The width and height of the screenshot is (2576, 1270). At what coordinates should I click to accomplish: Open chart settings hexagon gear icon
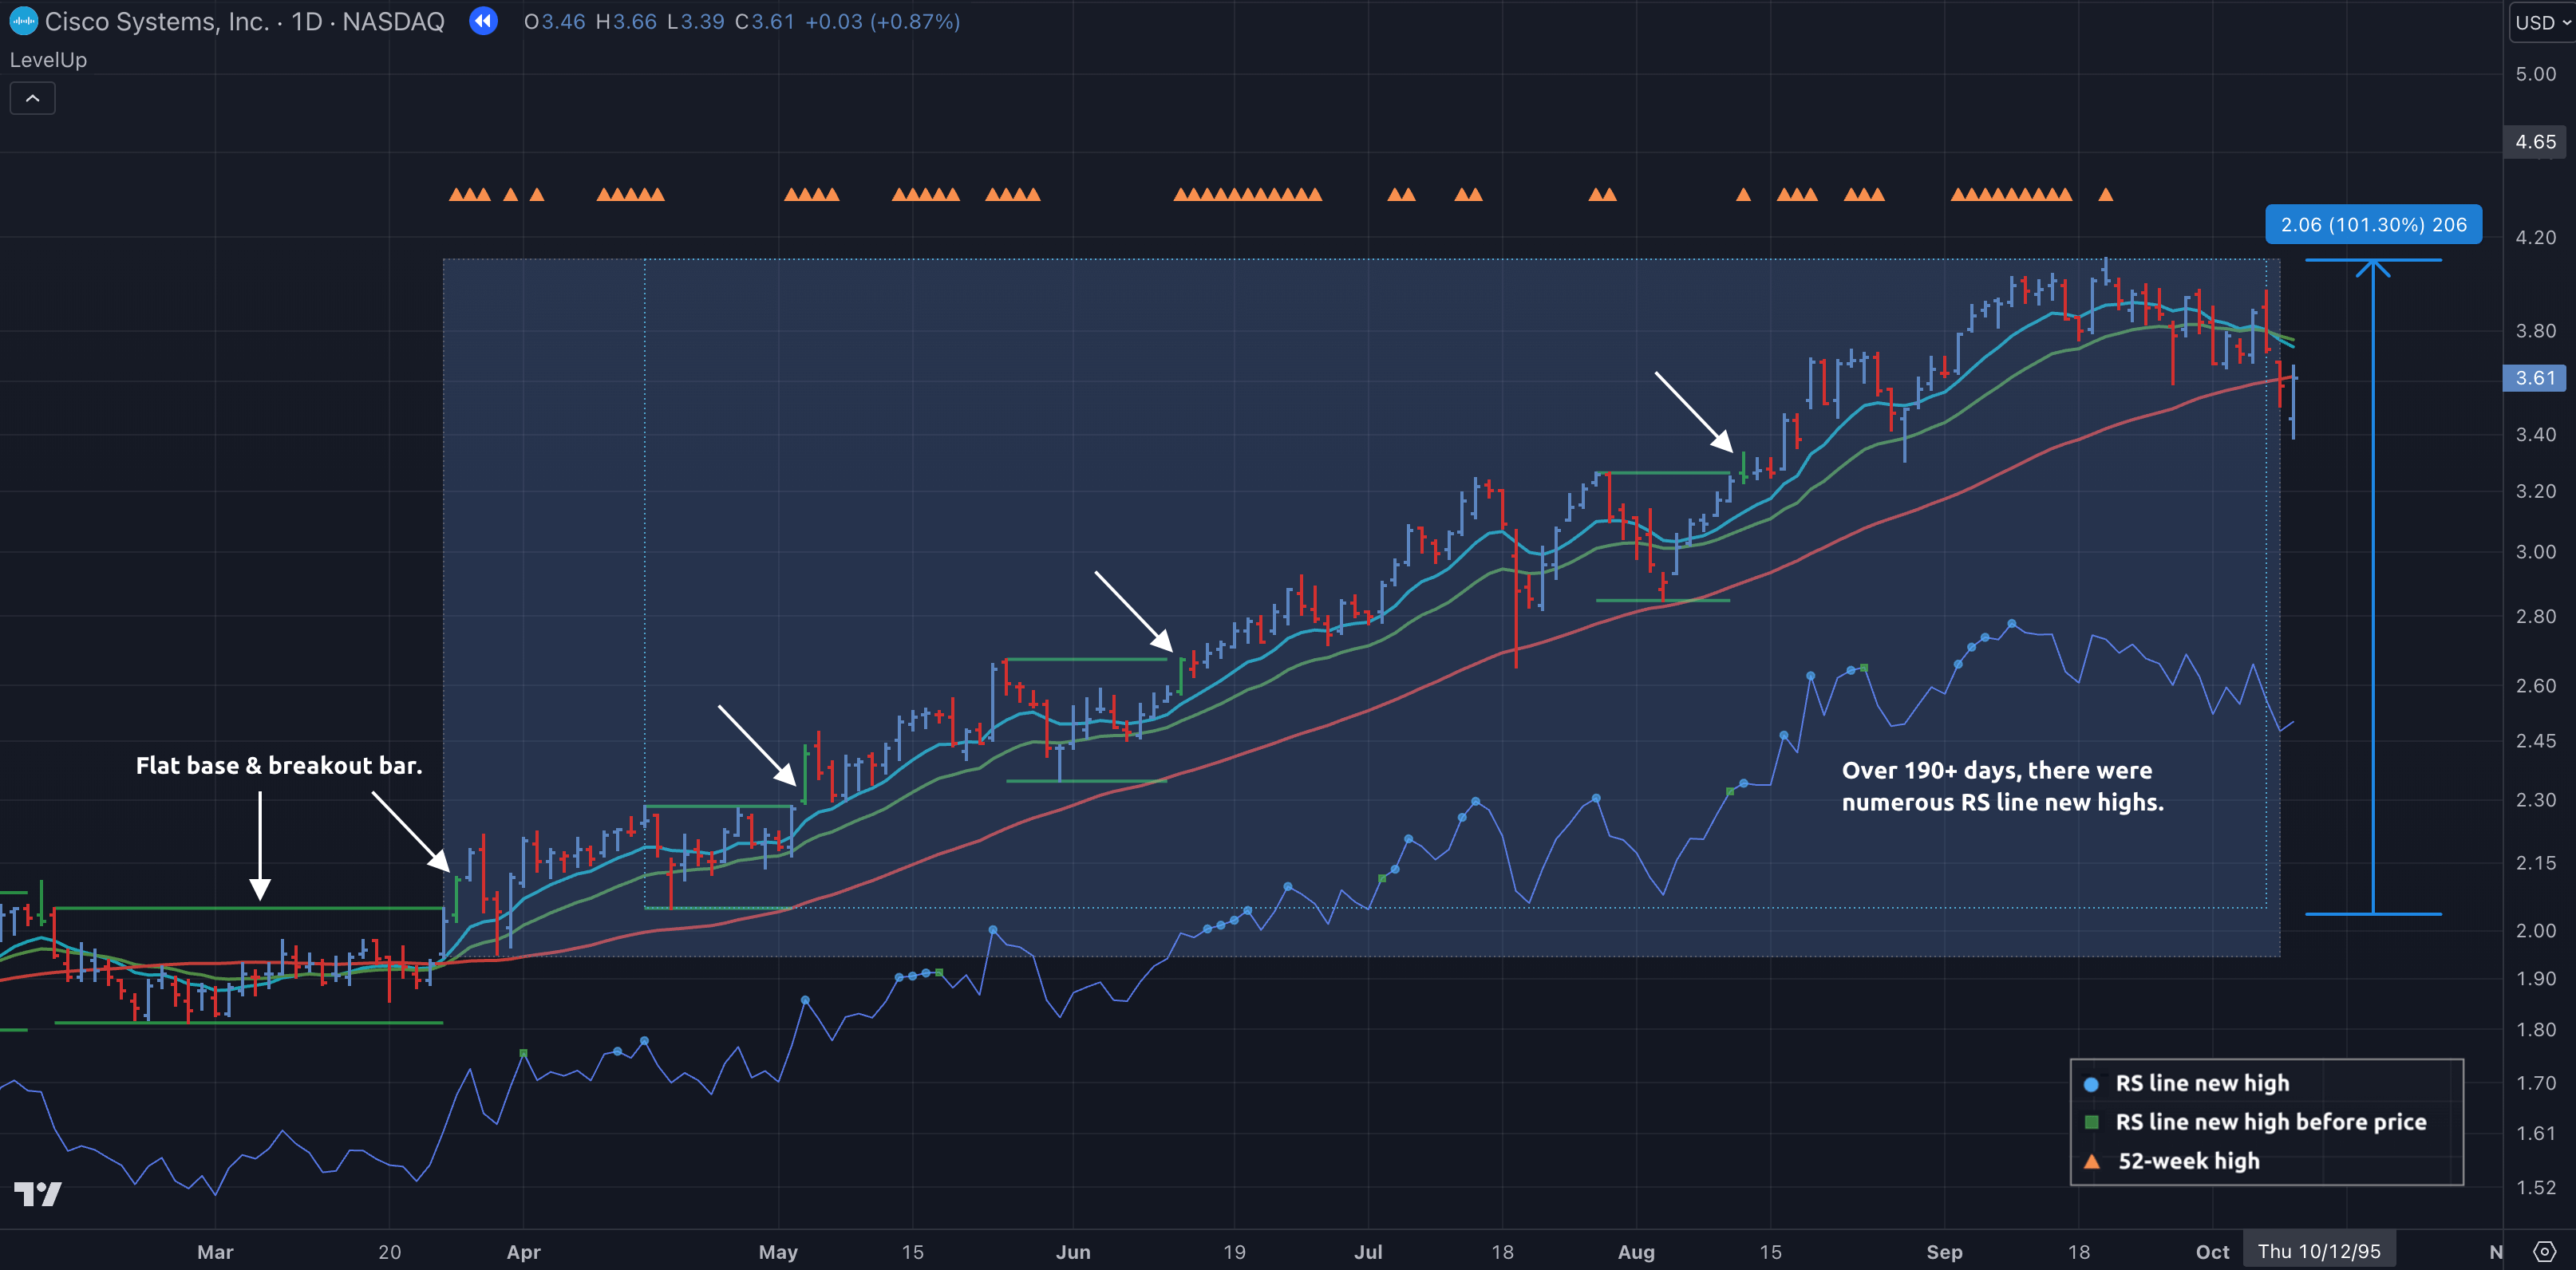[x=2545, y=1251]
